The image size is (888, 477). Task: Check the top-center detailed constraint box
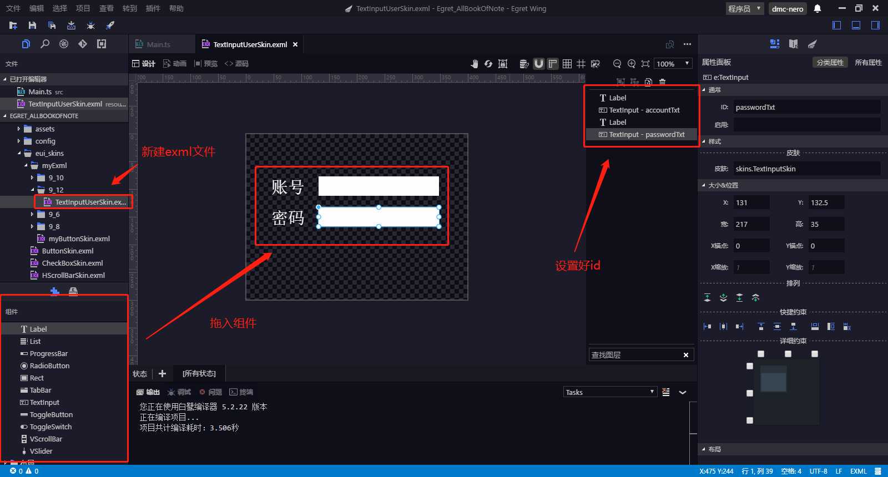(788, 354)
